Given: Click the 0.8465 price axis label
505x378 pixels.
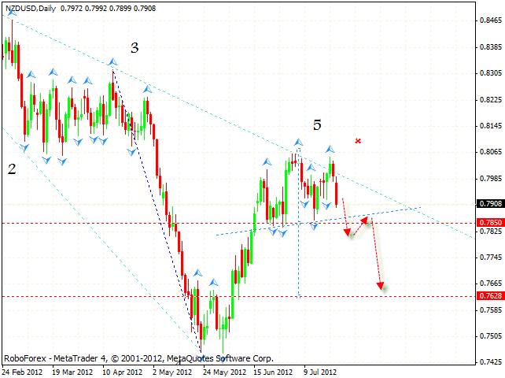Looking at the screenshot, I should tap(488, 22).
